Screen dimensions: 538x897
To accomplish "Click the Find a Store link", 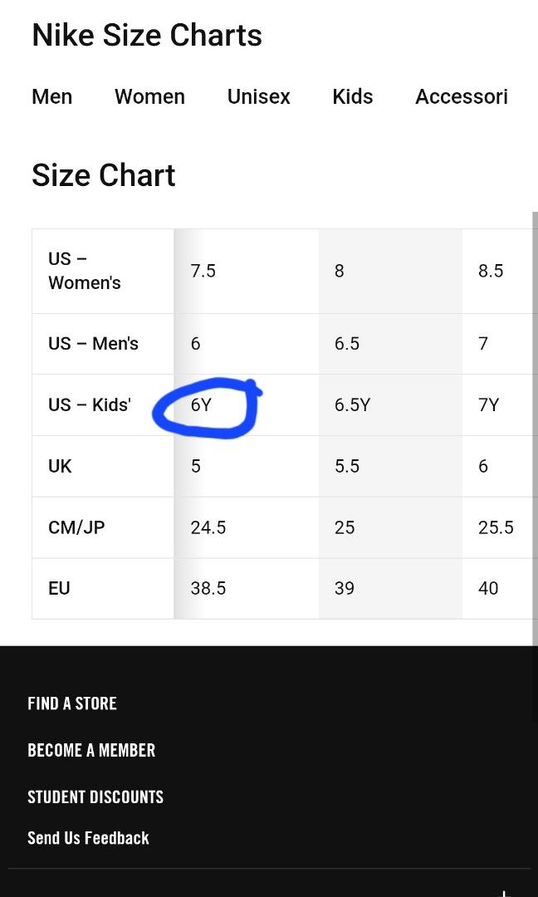I will coord(72,703).
